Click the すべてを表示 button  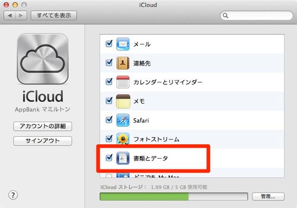click(54, 15)
